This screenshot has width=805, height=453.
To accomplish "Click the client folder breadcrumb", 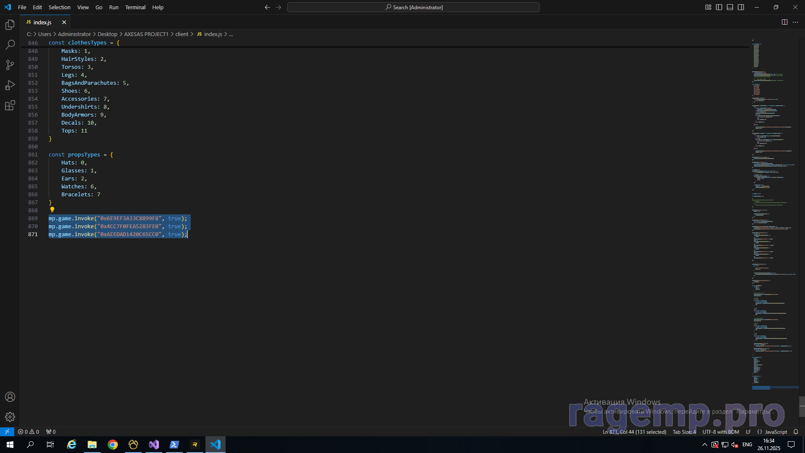I will (x=182, y=34).
